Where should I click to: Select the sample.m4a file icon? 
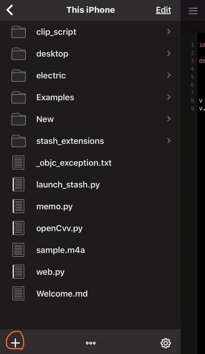click(x=18, y=250)
